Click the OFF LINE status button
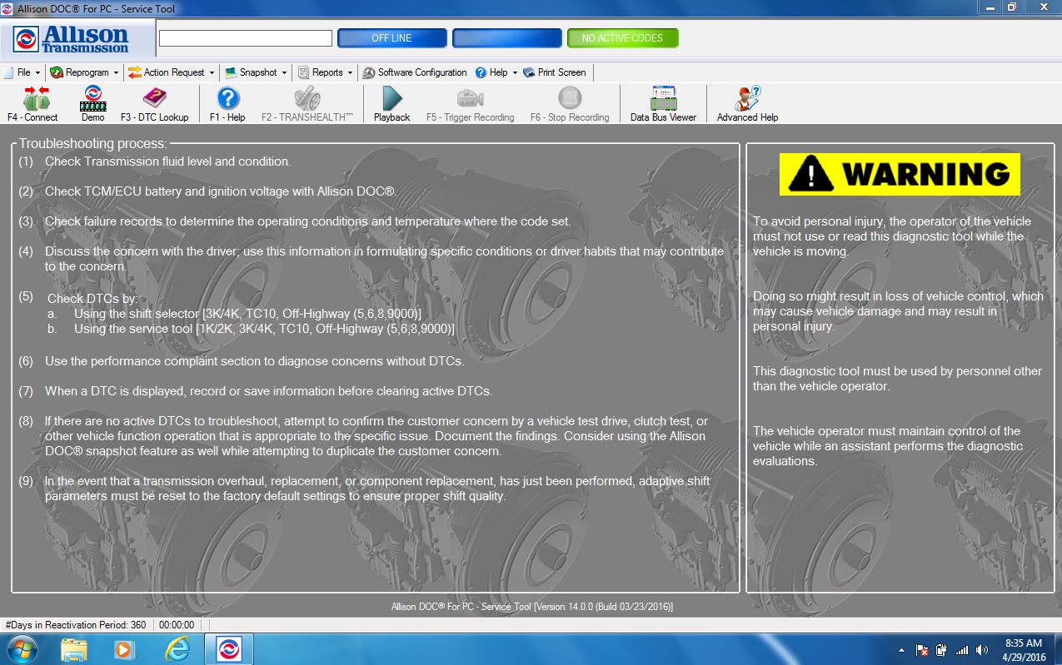Viewport: 1062px width, 665px height. pos(392,38)
